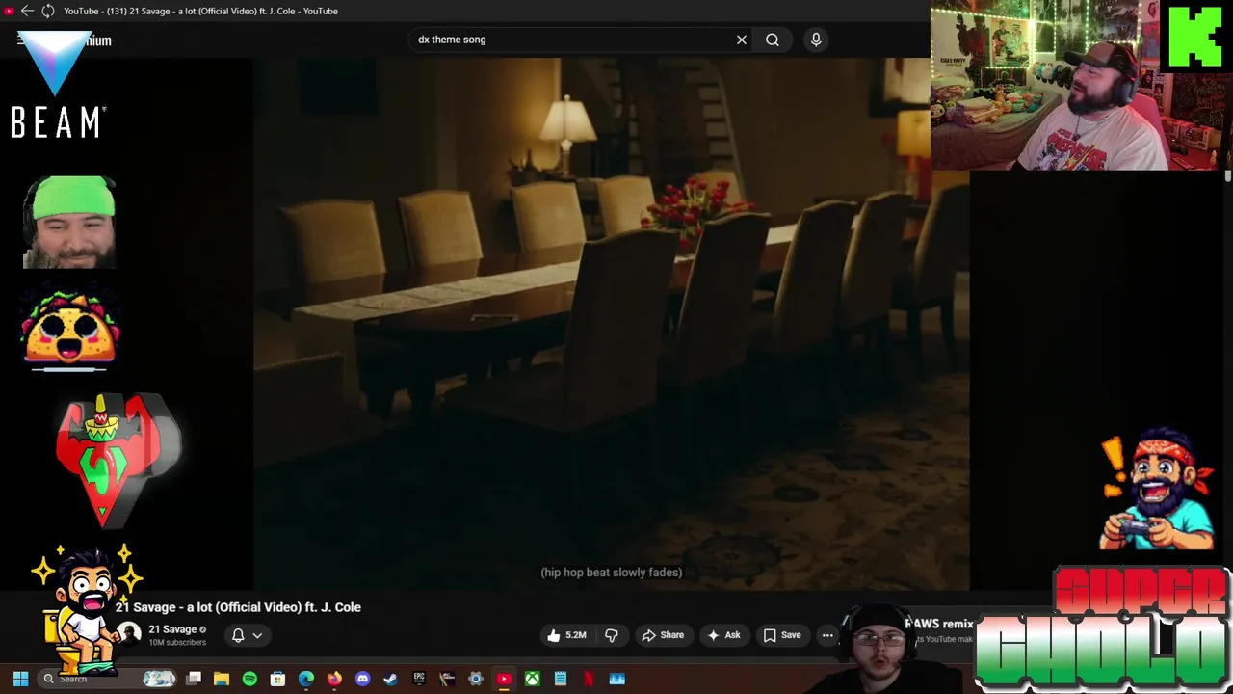Reload the page with the refresh icon
The width and height of the screenshot is (1233, 694).
48,11
